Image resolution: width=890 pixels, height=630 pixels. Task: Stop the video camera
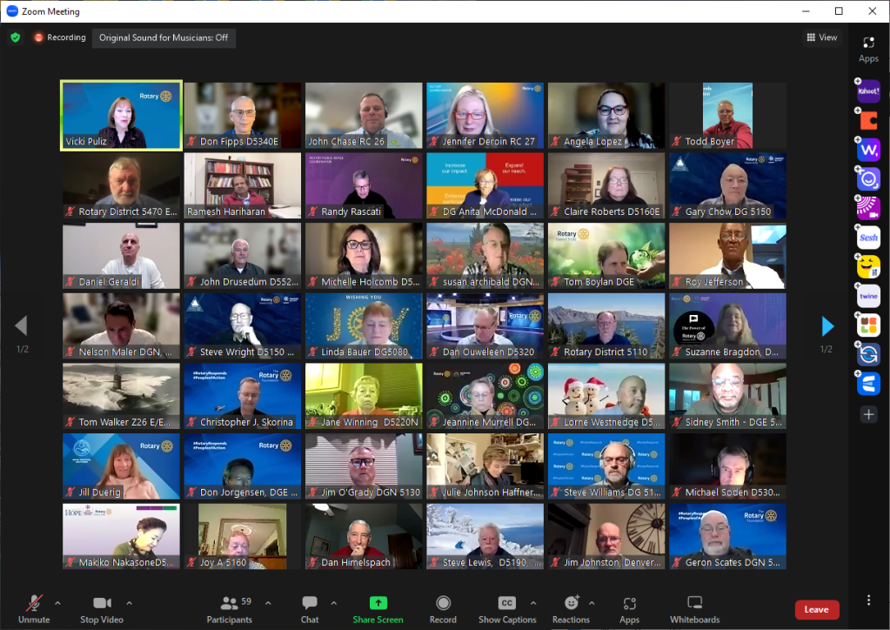[102, 603]
